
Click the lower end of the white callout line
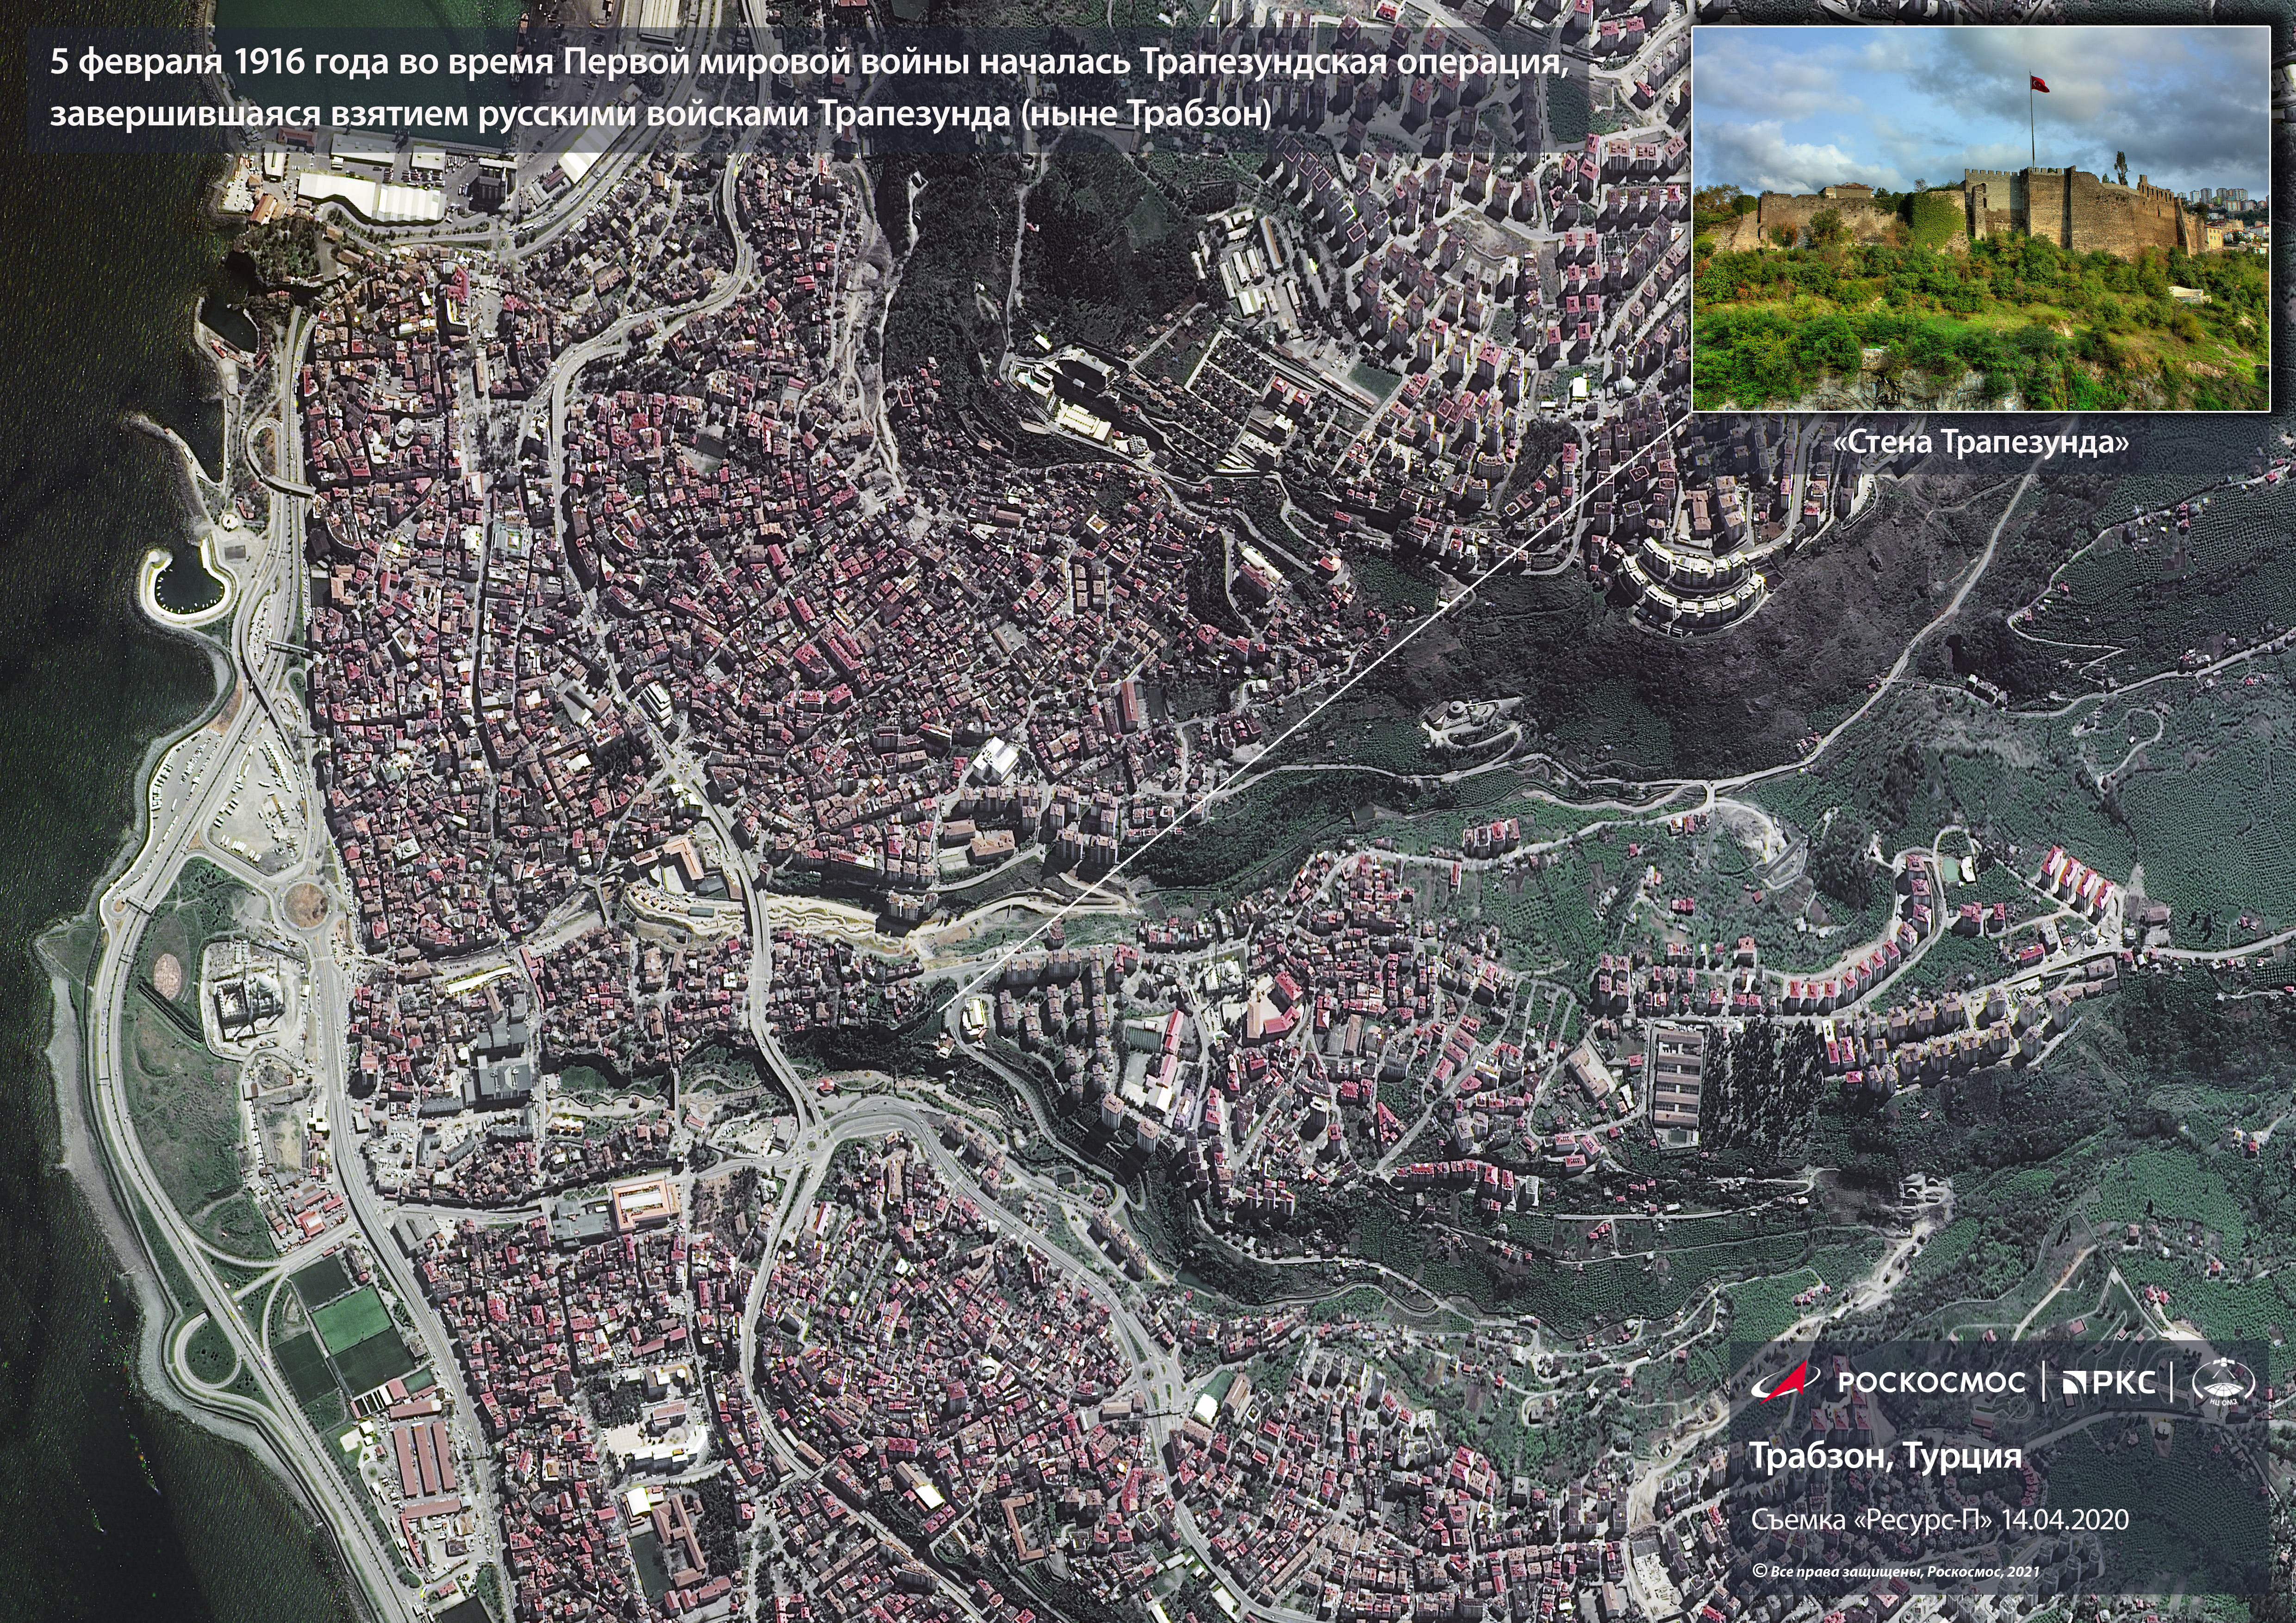click(x=938, y=1010)
